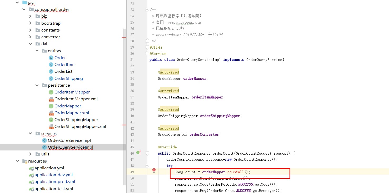Open OrderItemMapper interface file

[72, 92]
